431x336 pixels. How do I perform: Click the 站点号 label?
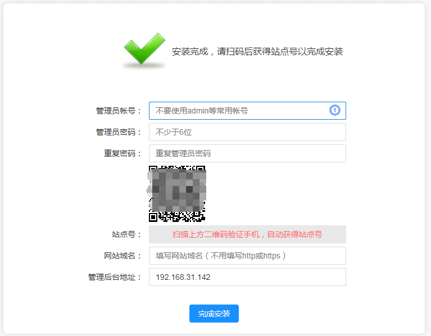(x=126, y=234)
